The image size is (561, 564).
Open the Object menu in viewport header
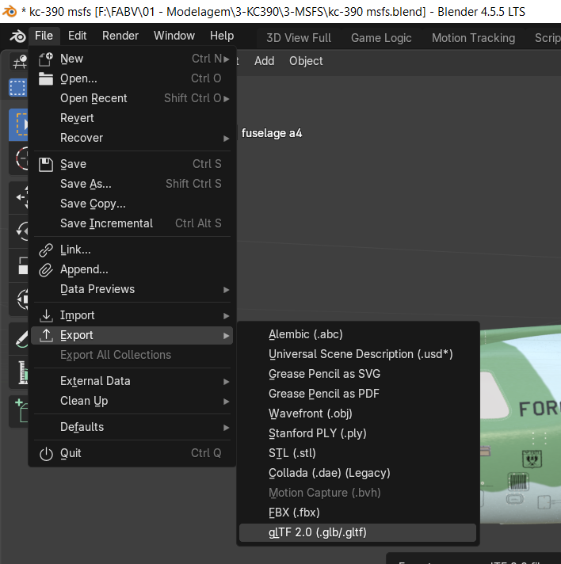(x=306, y=61)
